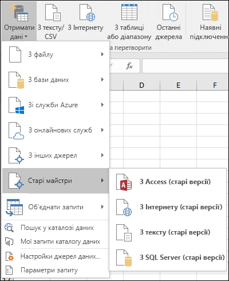Open the Отримати дані dropdown button
229x281 pixels.
point(19,21)
